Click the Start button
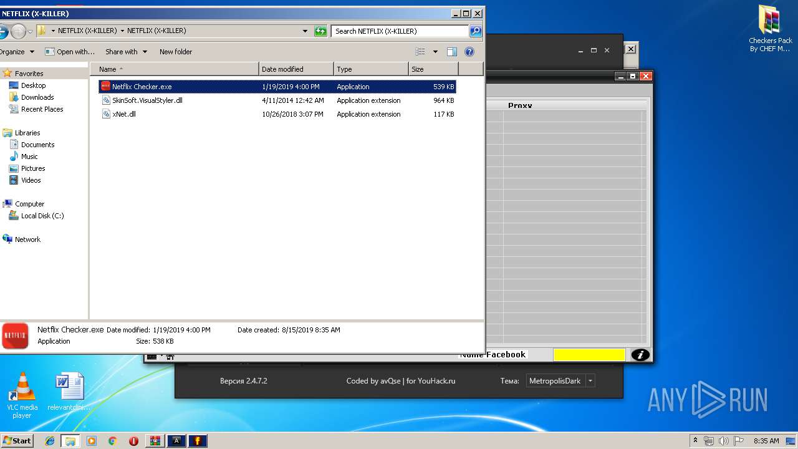798x449 pixels. coord(17,441)
